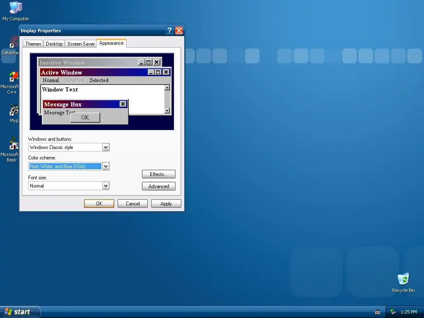Click the Active Window preview maximize icon
This screenshot has width=424, height=318.
click(x=158, y=72)
